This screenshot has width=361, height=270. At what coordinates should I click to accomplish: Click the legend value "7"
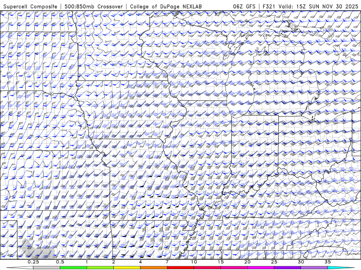pyautogui.click(x=167, y=262)
